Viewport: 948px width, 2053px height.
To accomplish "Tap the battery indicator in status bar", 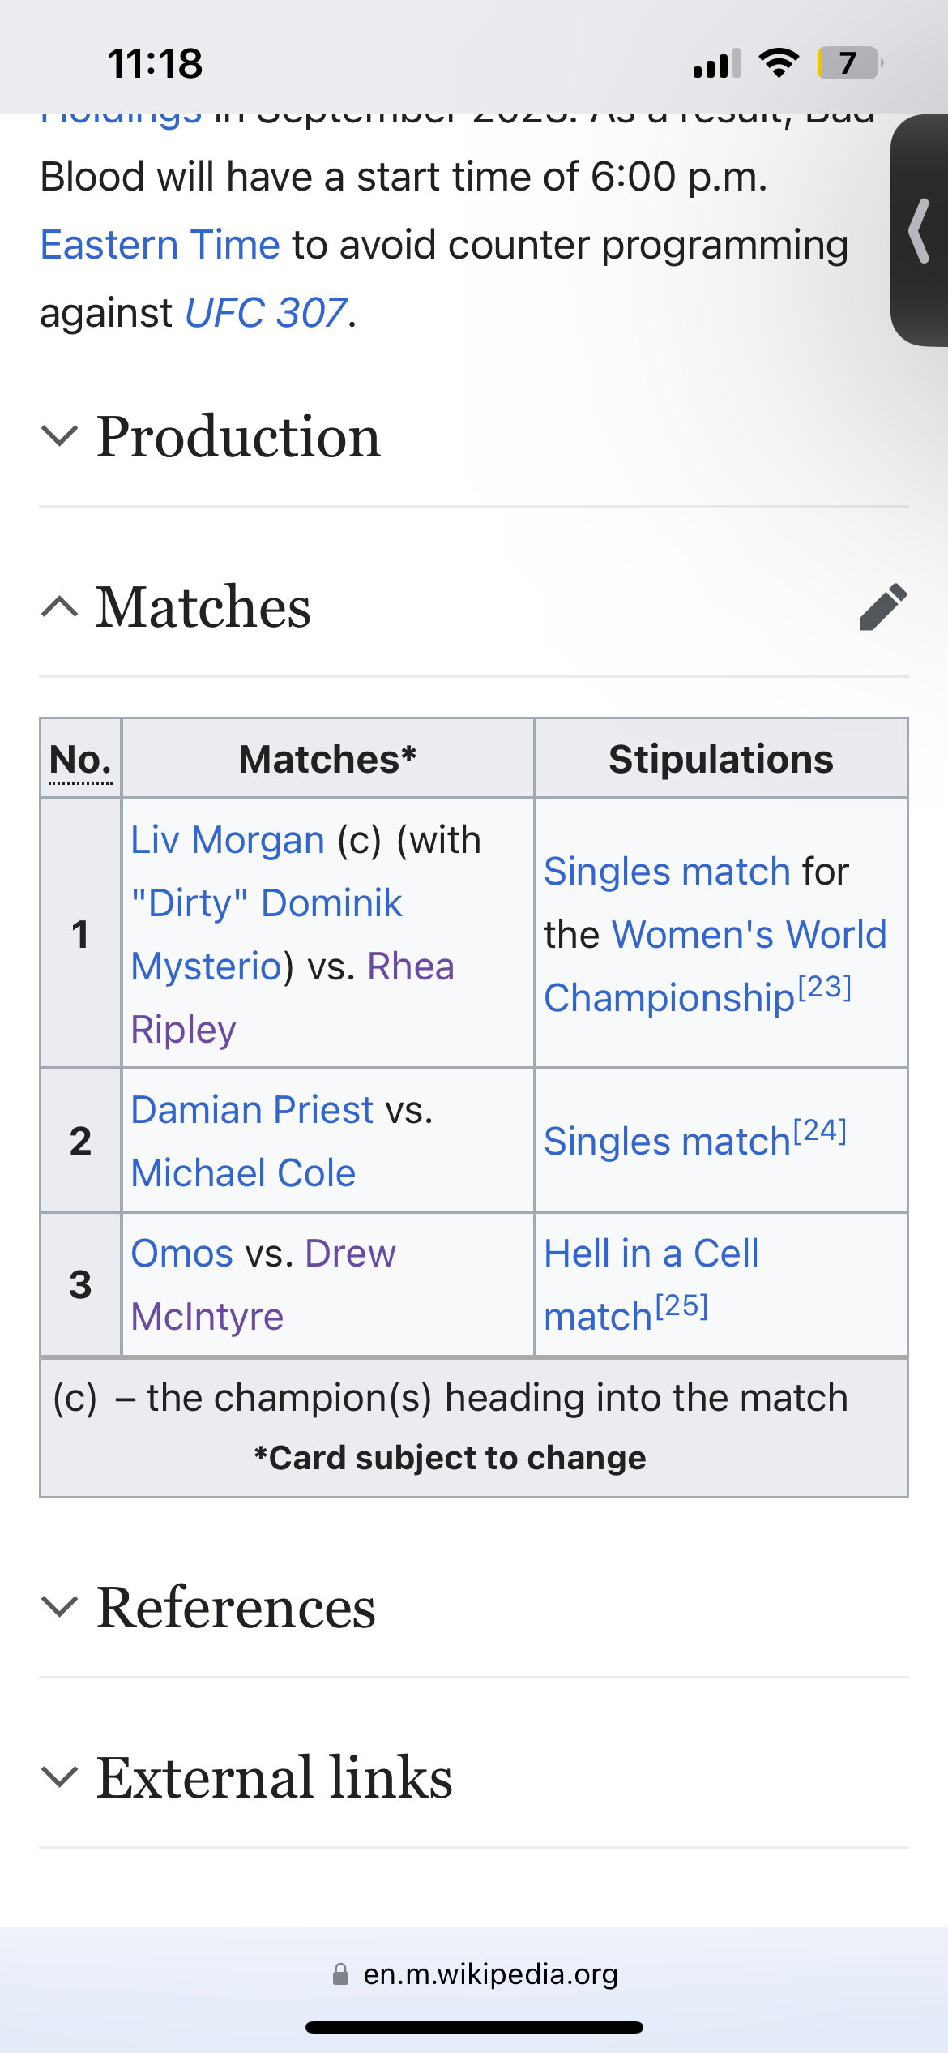I will (848, 63).
